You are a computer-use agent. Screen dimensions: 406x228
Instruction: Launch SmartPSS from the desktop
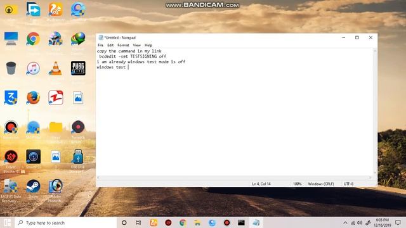pos(33,156)
